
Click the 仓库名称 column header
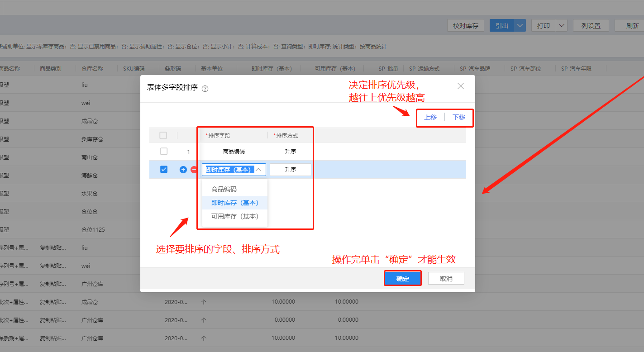coord(92,69)
